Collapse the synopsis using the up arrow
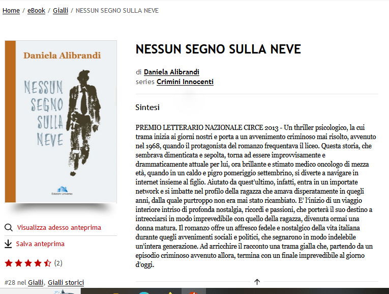389x294 pixels. 257,282
